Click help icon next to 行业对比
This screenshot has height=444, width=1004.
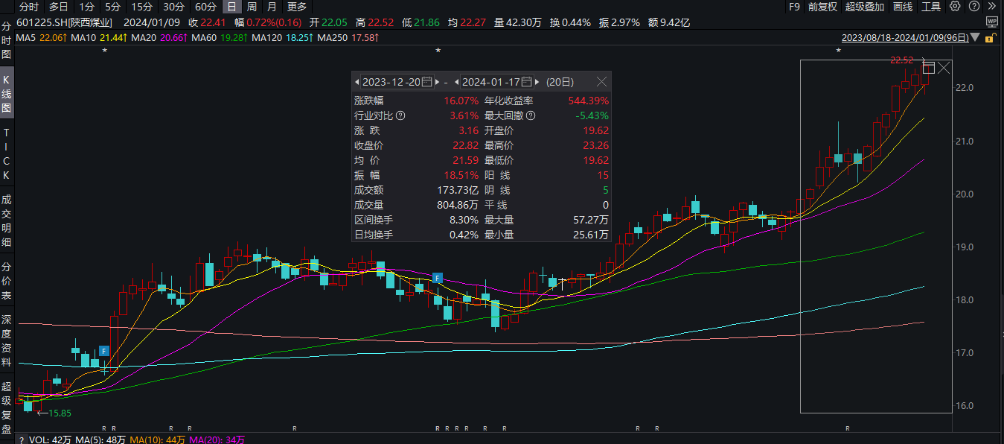(x=400, y=115)
